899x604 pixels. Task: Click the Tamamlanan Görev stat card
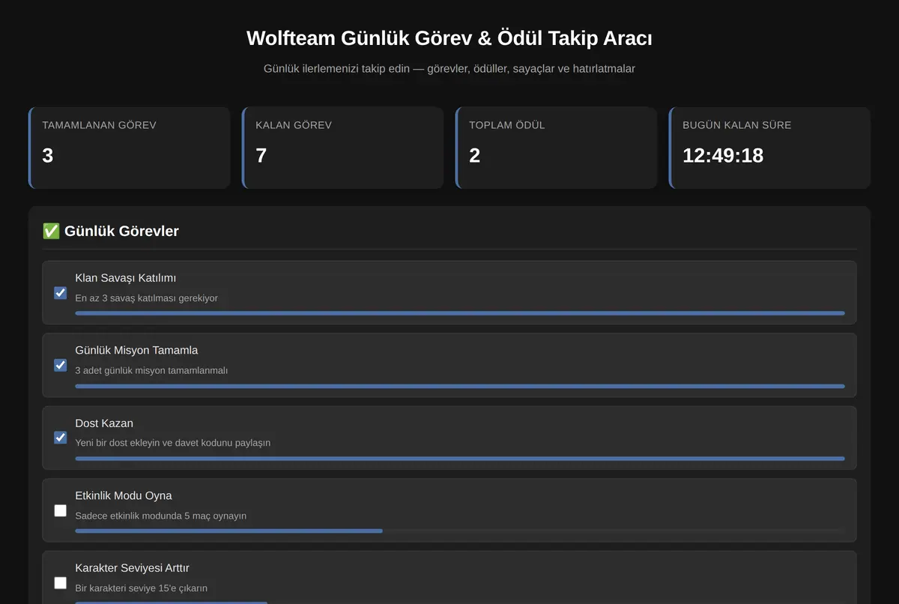coord(129,148)
